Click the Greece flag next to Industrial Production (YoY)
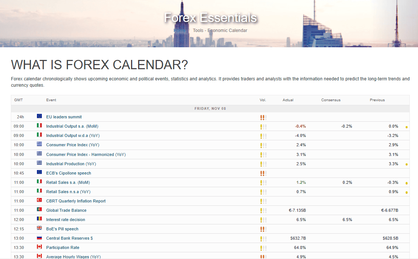 (39, 163)
